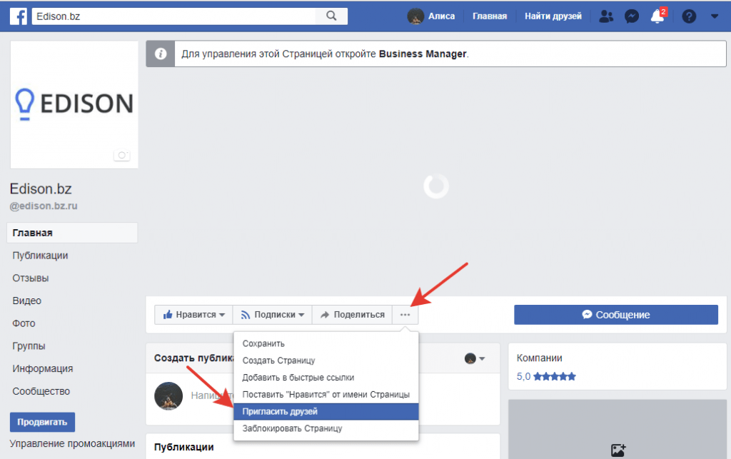Click the Business Manager link

point(423,54)
